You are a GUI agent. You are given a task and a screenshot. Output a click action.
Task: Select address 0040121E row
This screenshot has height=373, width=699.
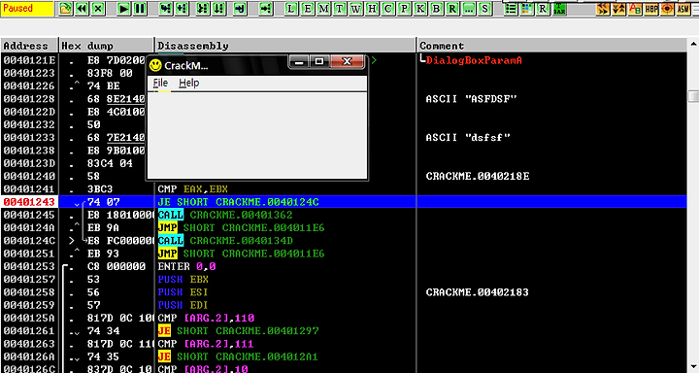[29, 60]
